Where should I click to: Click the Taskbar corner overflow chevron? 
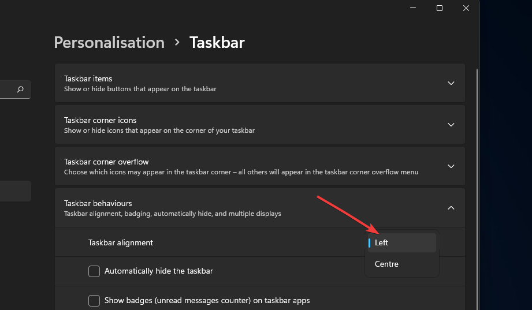(x=451, y=166)
